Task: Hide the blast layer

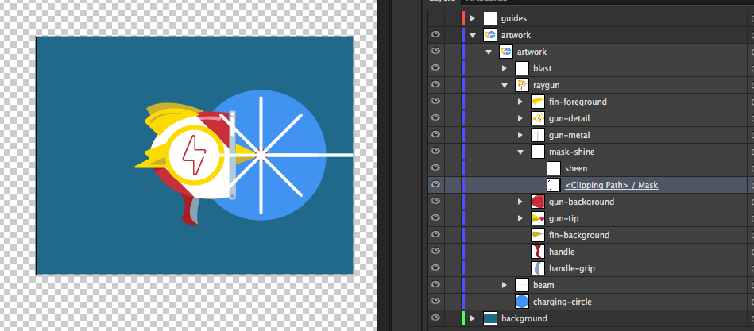Action: click(435, 68)
